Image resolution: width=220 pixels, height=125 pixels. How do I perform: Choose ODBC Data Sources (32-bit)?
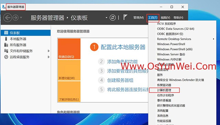pyautogui.click(x=182, y=29)
